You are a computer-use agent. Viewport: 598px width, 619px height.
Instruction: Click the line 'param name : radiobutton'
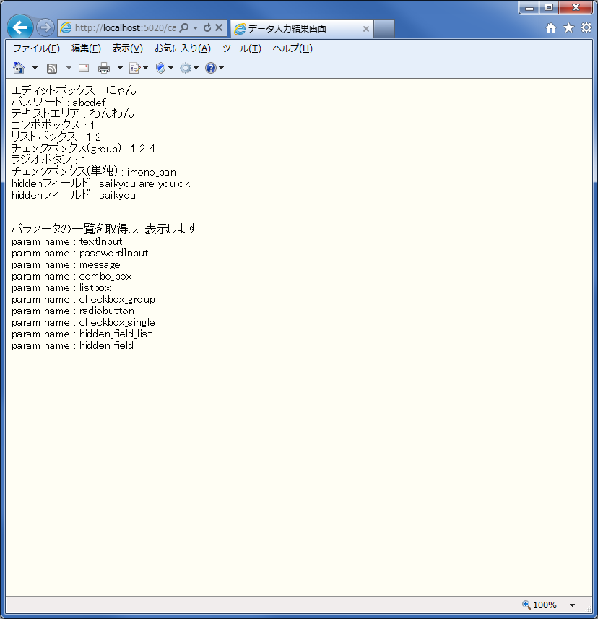[73, 311]
